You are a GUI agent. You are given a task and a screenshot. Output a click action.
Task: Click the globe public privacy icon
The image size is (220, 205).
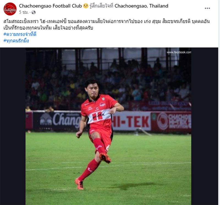pyautogui.click(x=34, y=12)
